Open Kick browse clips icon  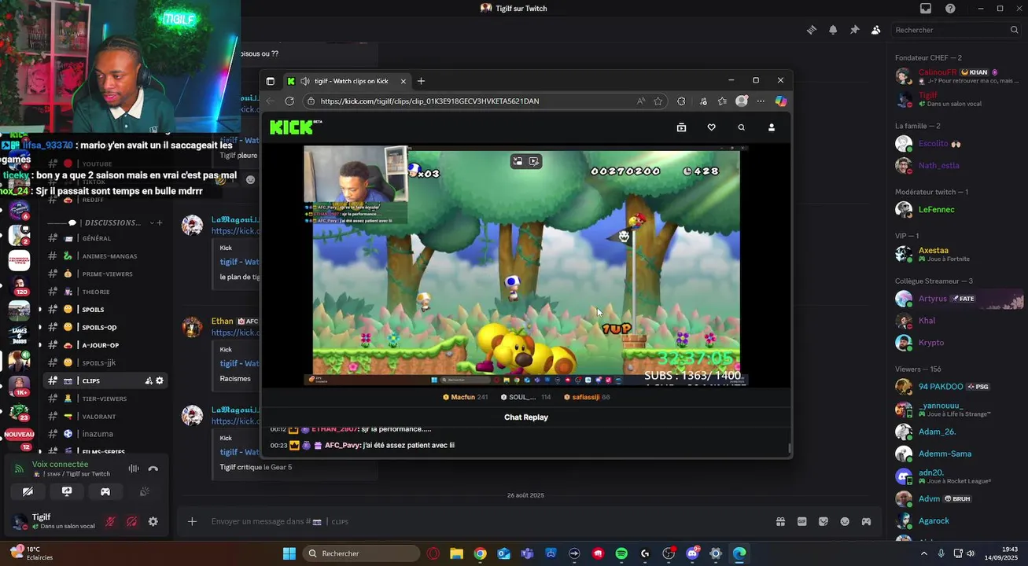coord(681,127)
